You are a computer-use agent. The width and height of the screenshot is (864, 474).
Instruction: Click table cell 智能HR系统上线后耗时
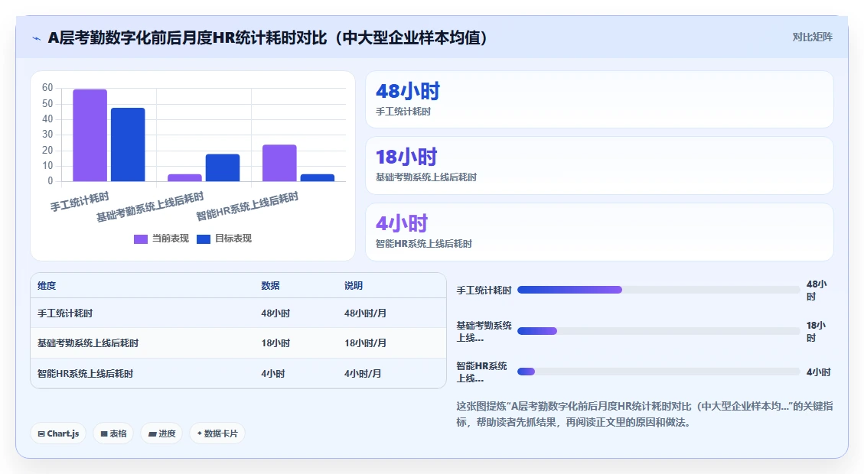86,373
